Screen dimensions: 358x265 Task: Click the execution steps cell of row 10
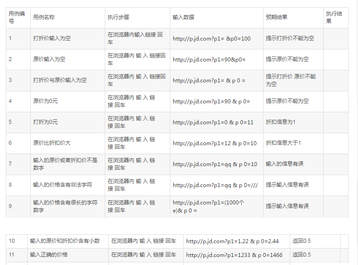(x=146, y=241)
